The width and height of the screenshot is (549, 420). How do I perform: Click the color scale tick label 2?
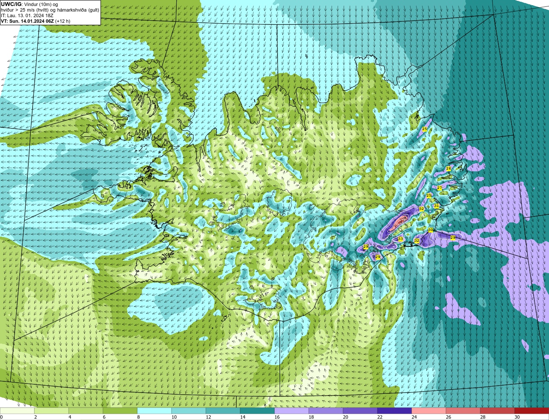pyautogui.click(x=36, y=417)
